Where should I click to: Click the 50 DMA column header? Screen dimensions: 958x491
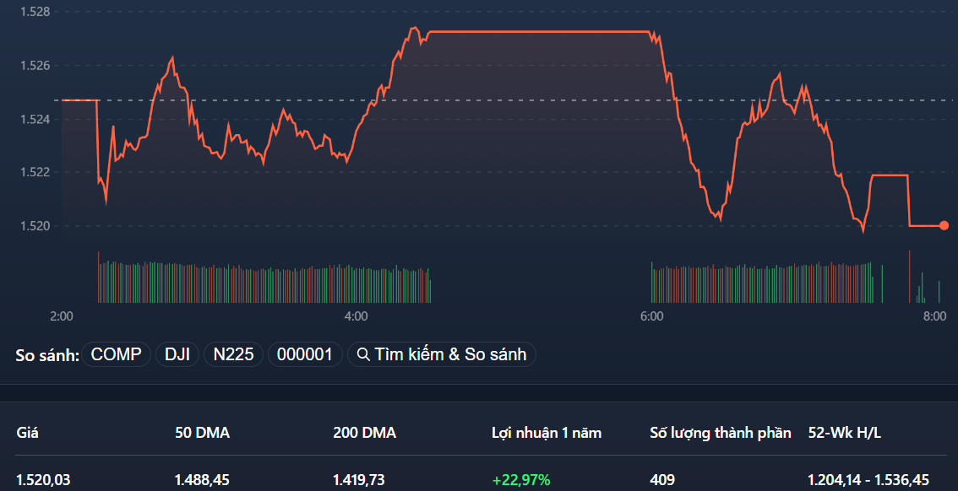pos(200,432)
